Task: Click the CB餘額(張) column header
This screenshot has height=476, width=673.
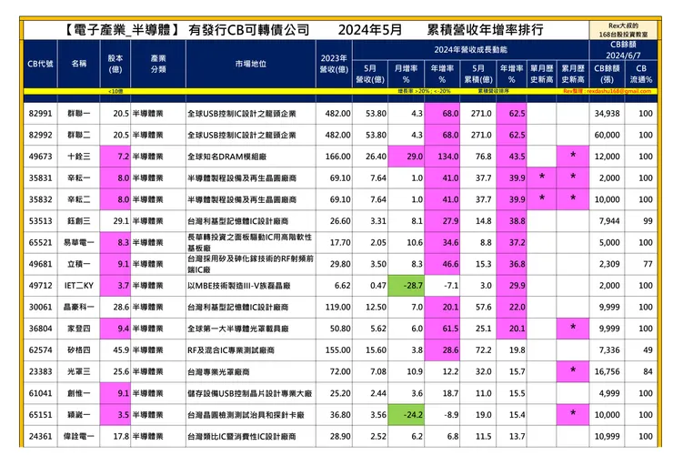Action: [607, 74]
